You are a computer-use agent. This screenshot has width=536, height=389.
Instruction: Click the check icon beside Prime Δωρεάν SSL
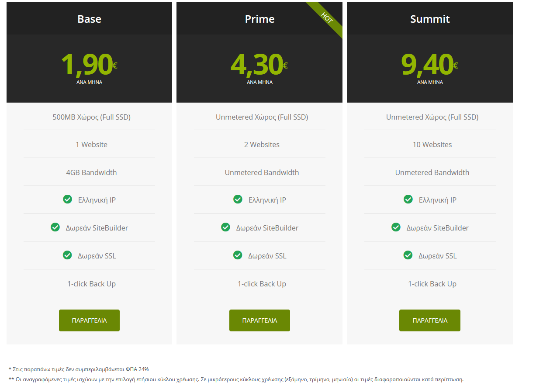[x=238, y=255]
